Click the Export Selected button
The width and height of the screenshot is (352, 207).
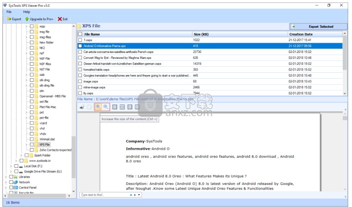point(318,26)
